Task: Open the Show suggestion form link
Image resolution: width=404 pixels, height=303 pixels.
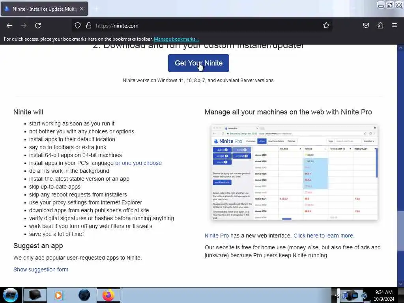Action: pos(41,269)
